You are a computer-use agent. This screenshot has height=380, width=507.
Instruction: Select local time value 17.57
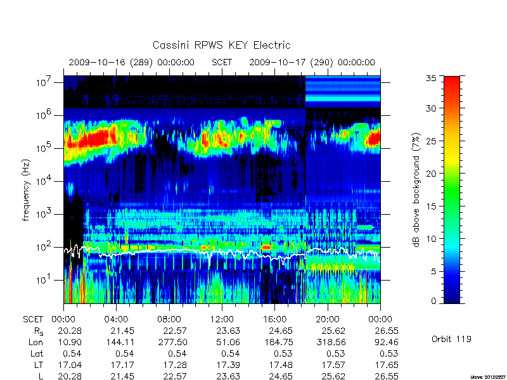point(334,365)
